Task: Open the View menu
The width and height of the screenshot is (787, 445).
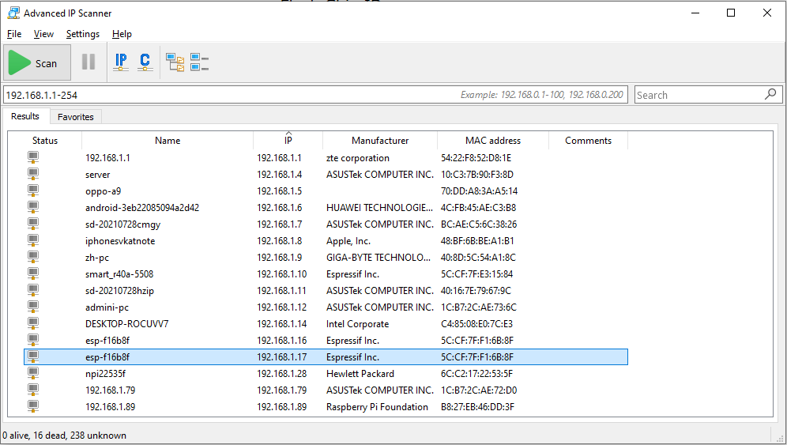Action: pyautogui.click(x=43, y=34)
